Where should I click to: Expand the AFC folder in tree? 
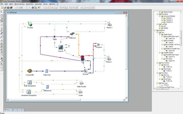pyautogui.click(x=160, y=26)
